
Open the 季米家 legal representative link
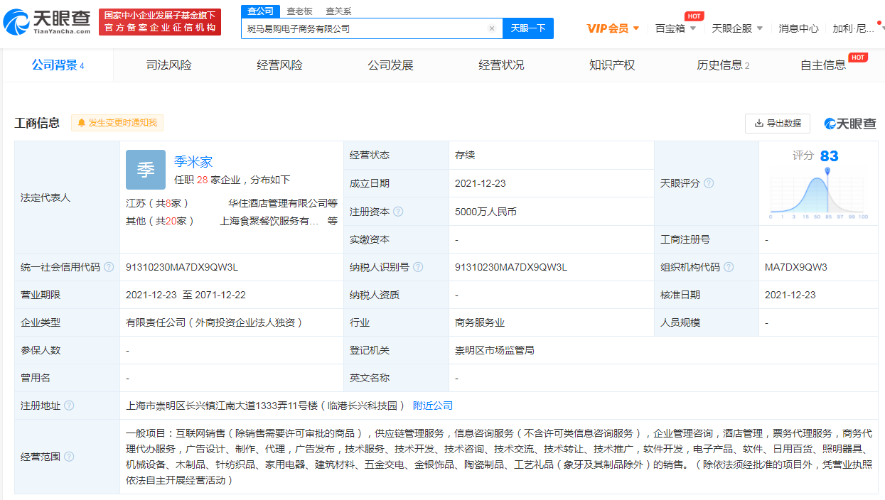click(x=193, y=162)
